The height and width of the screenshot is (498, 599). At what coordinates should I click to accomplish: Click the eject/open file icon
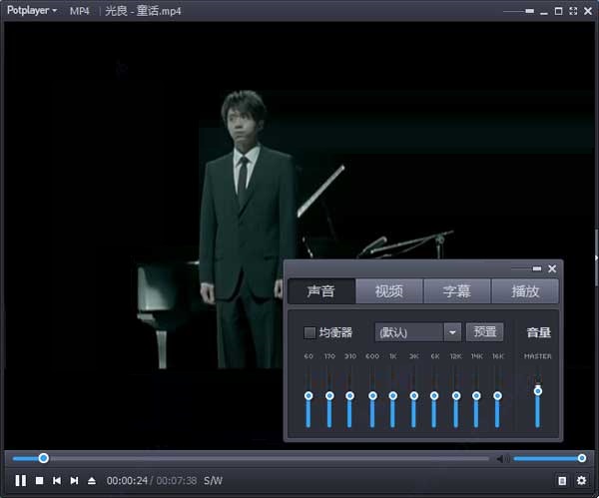tap(92, 480)
